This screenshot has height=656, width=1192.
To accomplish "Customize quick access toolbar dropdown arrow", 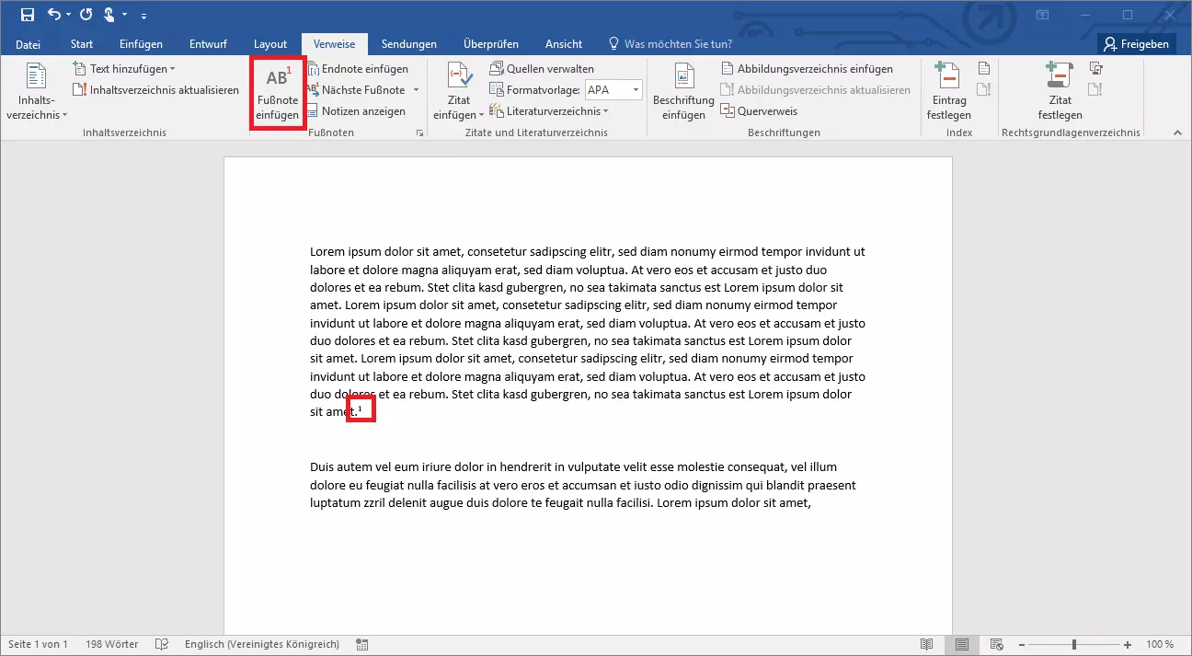I will pos(143,16).
